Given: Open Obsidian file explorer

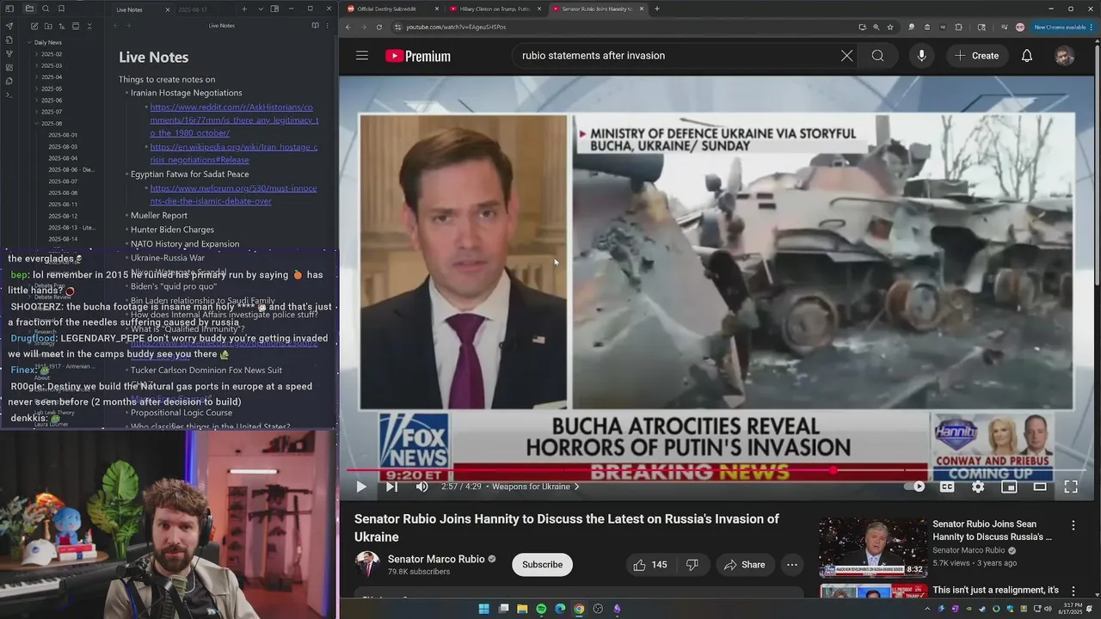Looking at the screenshot, I should pos(30,9).
